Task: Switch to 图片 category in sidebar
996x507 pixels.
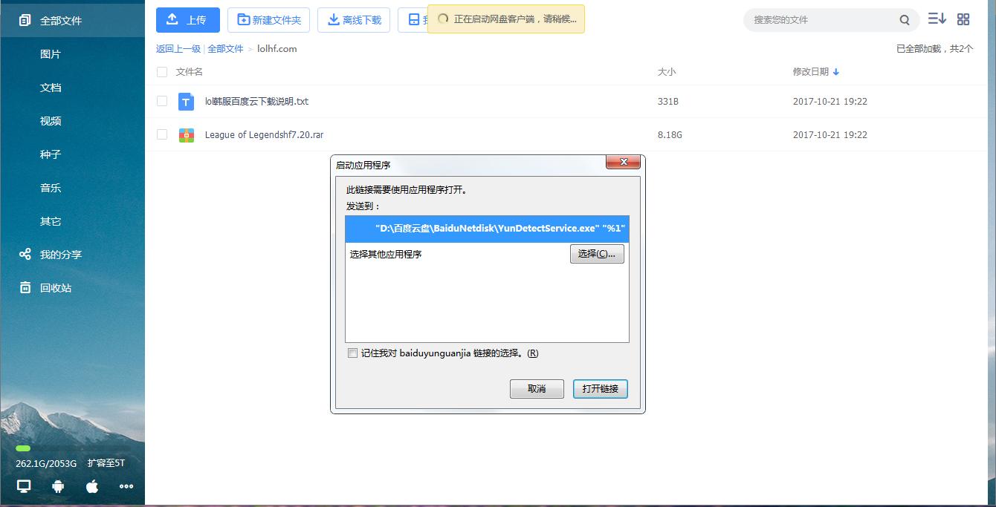Action: tap(49, 53)
